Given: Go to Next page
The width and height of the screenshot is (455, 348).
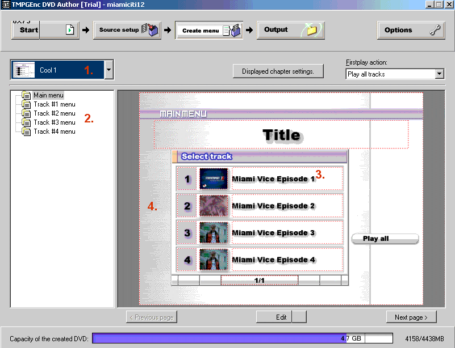Looking at the screenshot, I should pyautogui.click(x=411, y=317).
